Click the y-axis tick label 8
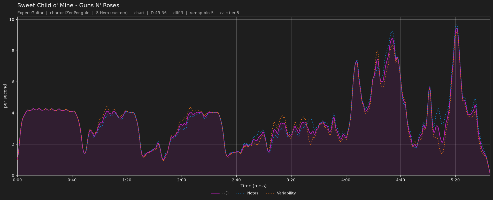This screenshot has height=200, width=493. 13,51
